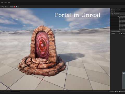This screenshot has height=94, width=125.
Task: Close the Outliner tab
Action: (120, 9)
